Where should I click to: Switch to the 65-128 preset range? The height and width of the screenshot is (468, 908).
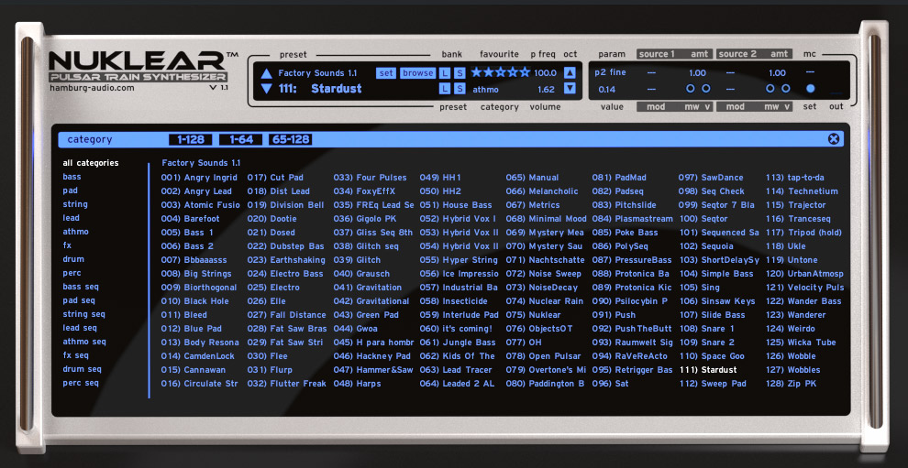point(290,139)
